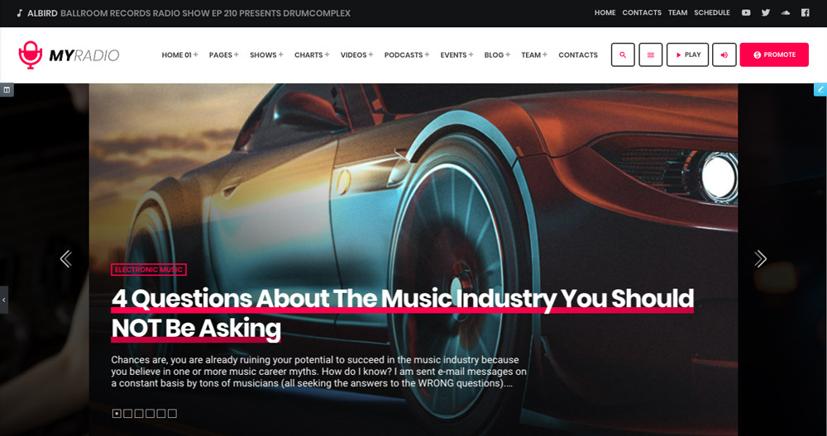Open the YouTube social icon
The image size is (827, 436).
click(x=746, y=12)
